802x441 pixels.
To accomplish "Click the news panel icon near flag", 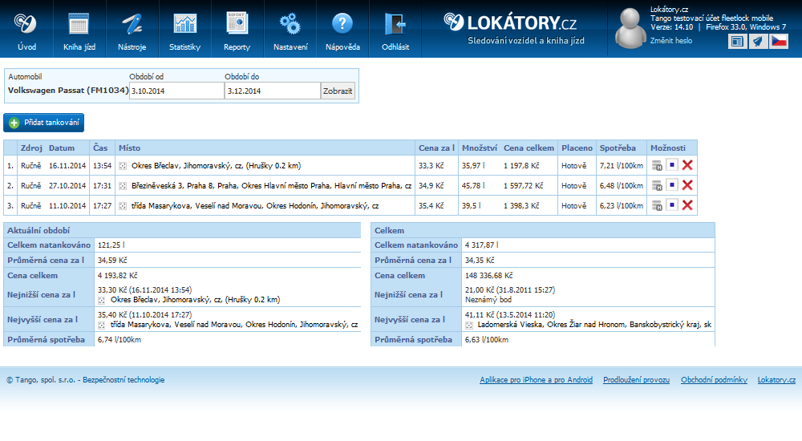I will [737, 41].
